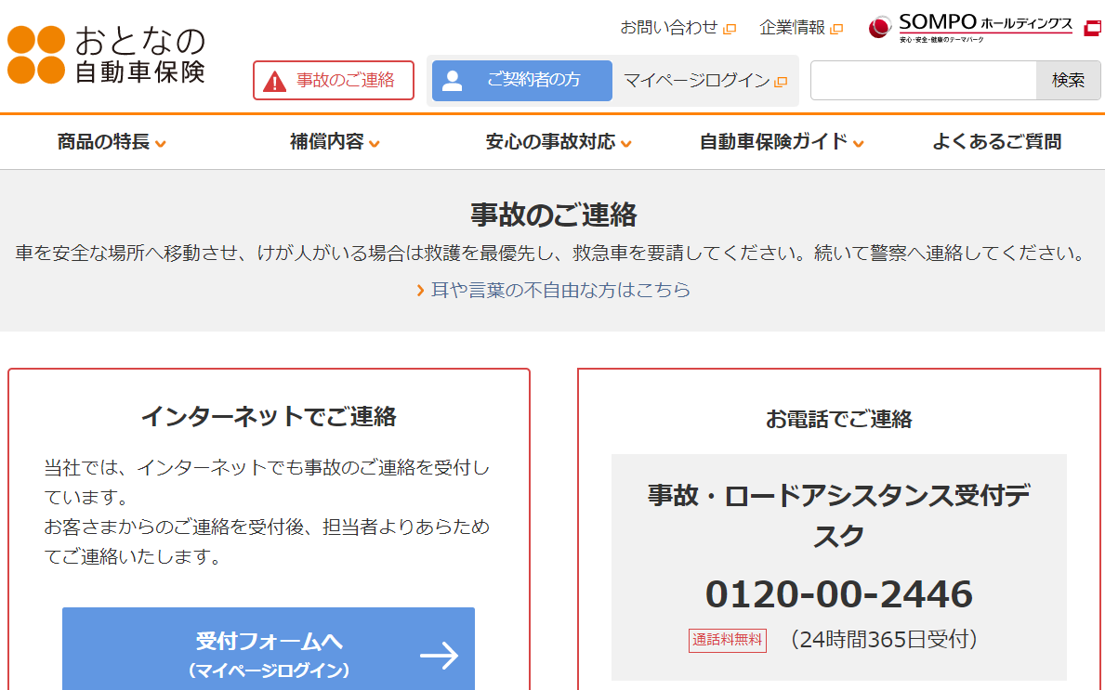The width and height of the screenshot is (1105, 690).
Task: Open the よくあるご質問 menu item
Action: pos(996,142)
